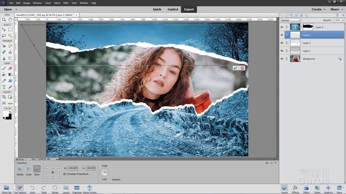
Task: Open the blend mode Normal dropdown
Action: coord(291,20)
